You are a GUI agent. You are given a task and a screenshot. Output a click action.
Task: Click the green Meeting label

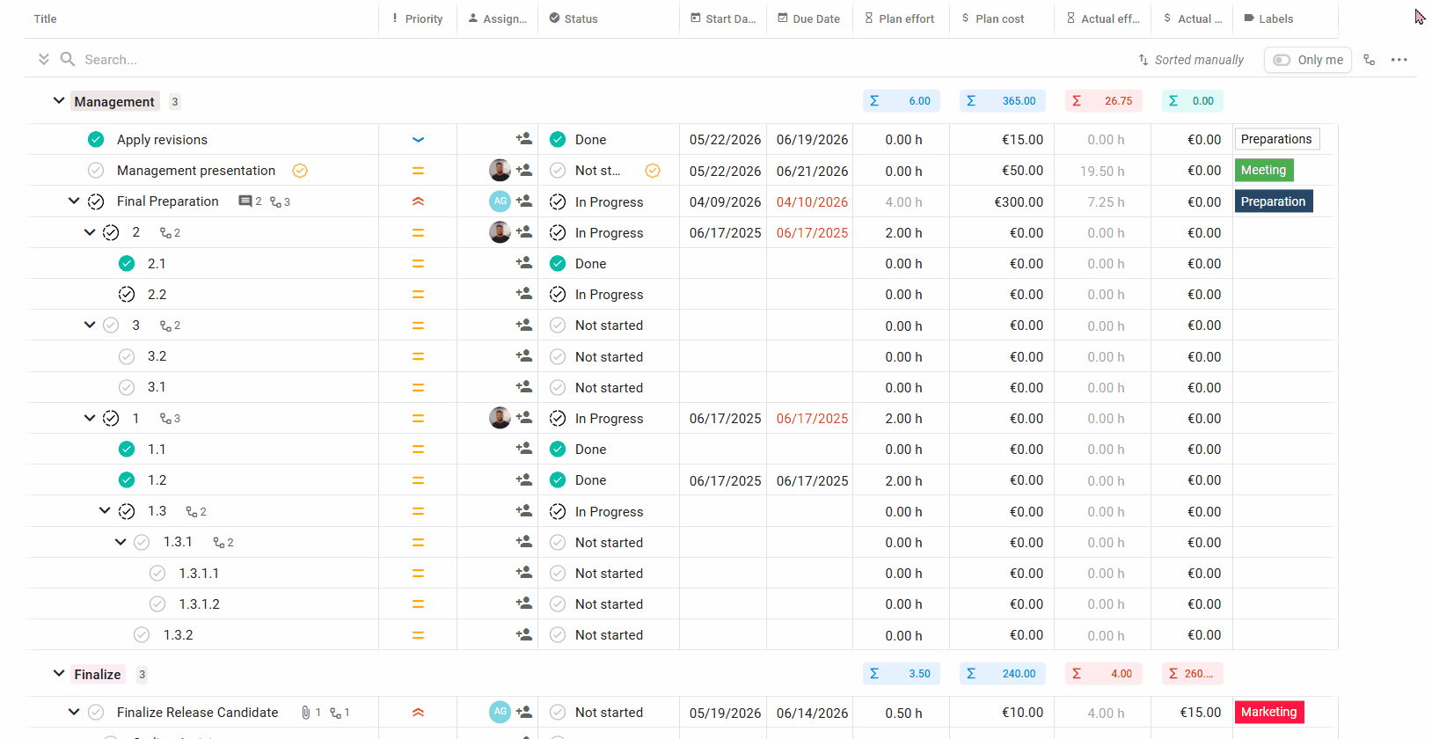tap(1263, 170)
